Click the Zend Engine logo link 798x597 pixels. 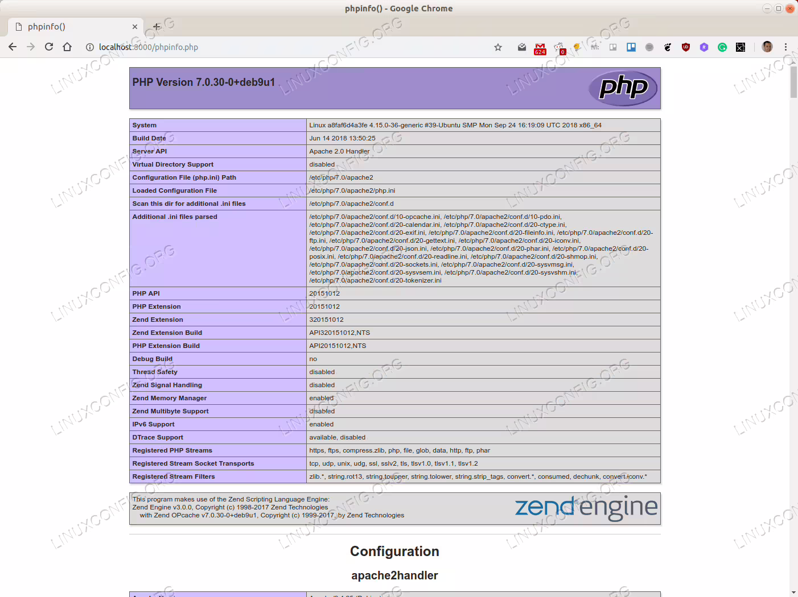pyautogui.click(x=586, y=508)
